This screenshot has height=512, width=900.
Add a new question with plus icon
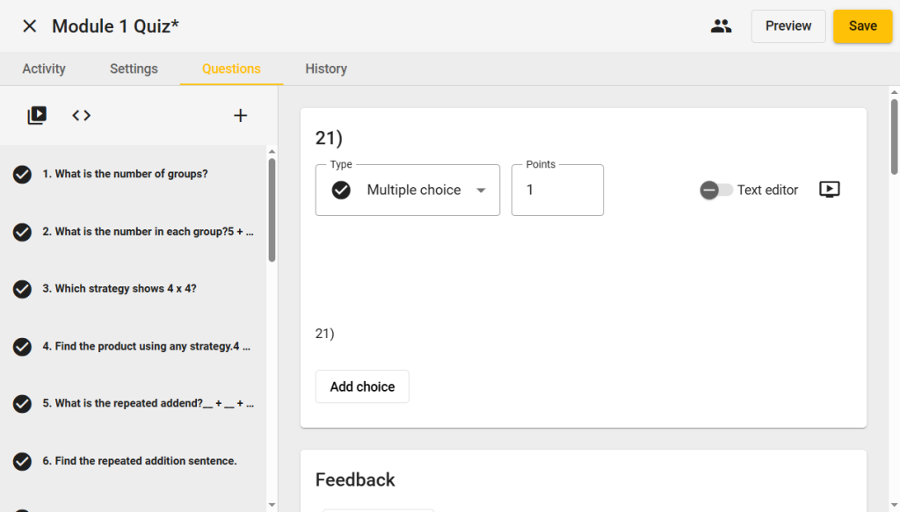pyautogui.click(x=240, y=115)
